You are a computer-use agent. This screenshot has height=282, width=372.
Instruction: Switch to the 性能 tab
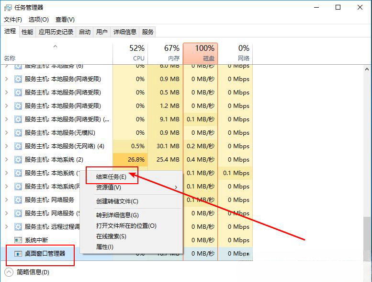[x=27, y=32]
